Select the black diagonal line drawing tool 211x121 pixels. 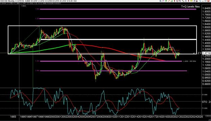coord(183,1)
